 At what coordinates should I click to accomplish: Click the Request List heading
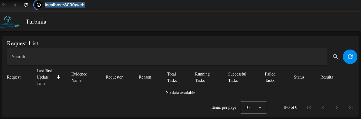click(23, 43)
